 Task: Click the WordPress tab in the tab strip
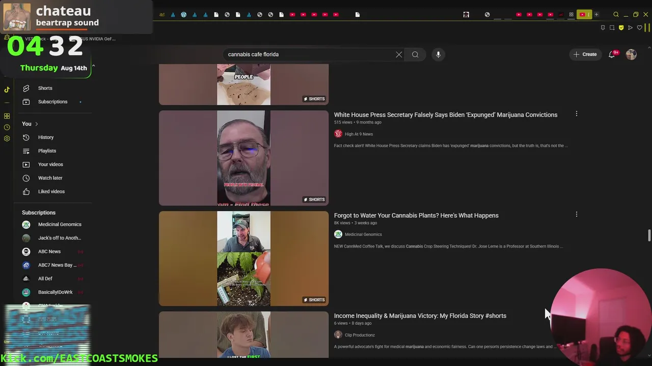[184, 15]
